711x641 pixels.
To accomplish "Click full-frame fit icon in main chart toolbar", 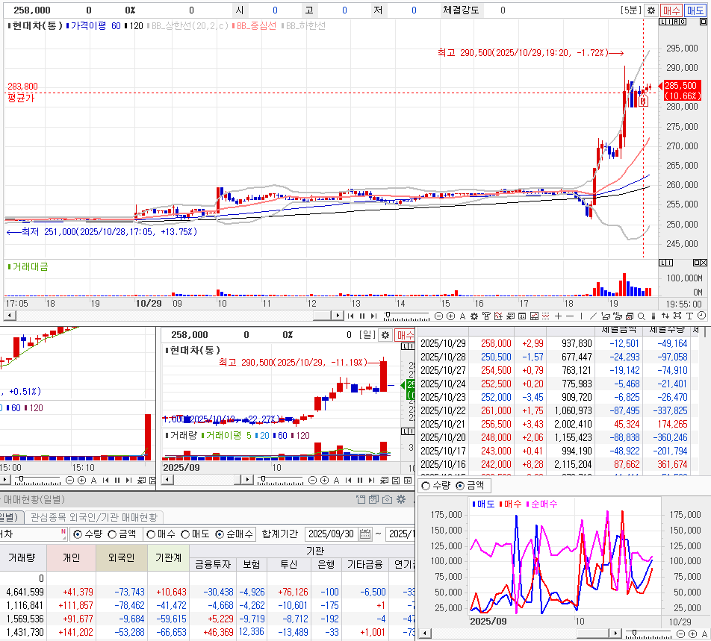I will coord(677,316).
